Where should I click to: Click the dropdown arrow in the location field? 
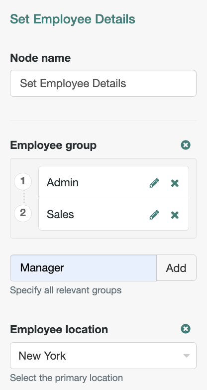(x=187, y=356)
